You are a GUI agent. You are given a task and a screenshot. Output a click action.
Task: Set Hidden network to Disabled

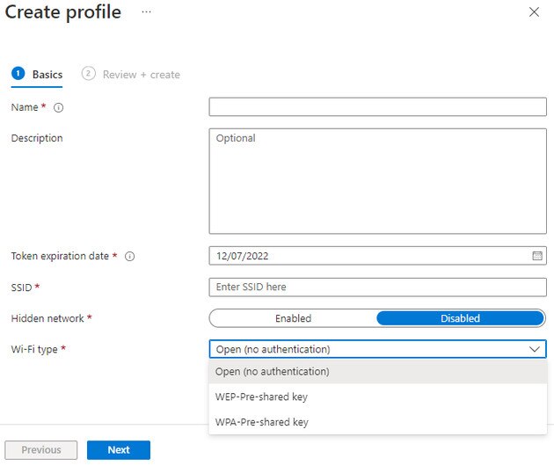click(460, 318)
